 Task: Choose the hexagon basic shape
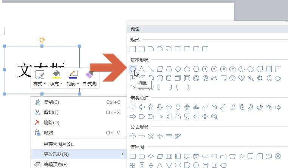click(x=196, y=69)
